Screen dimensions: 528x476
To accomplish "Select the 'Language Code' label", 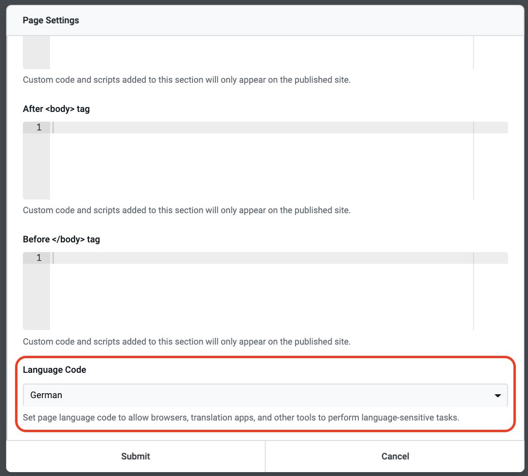I will (x=54, y=370).
